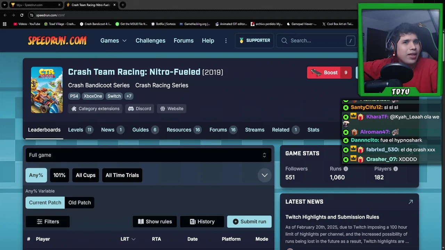The height and width of the screenshot is (250, 445).
Task: Open Videos - YouTube bookmark
Action: (x=27, y=24)
